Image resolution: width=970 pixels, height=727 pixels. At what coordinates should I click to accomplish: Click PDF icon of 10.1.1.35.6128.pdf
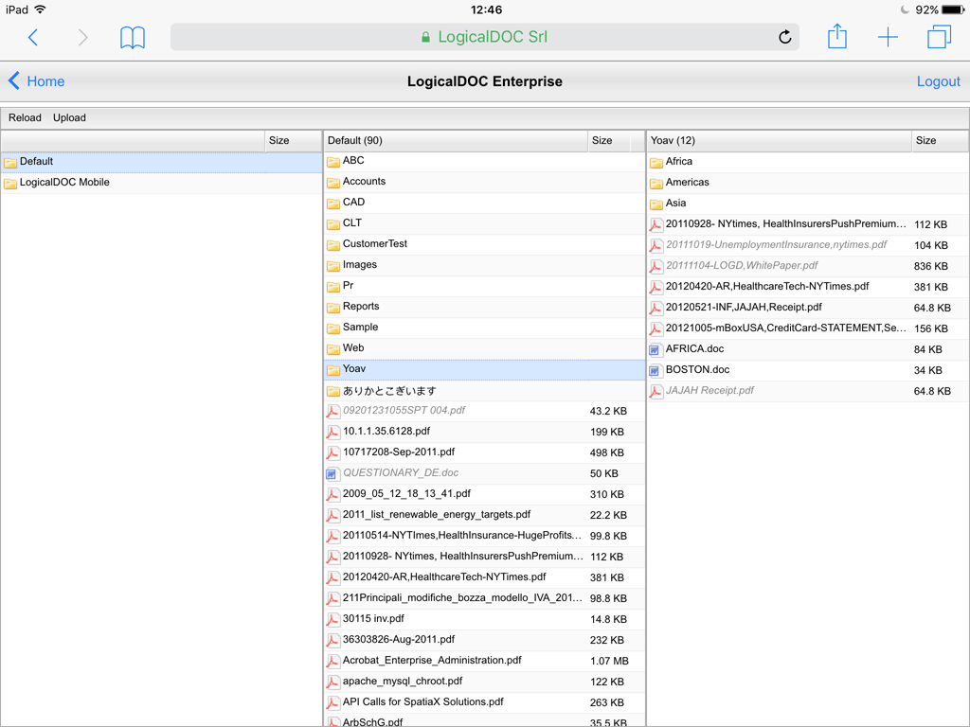pyautogui.click(x=332, y=432)
